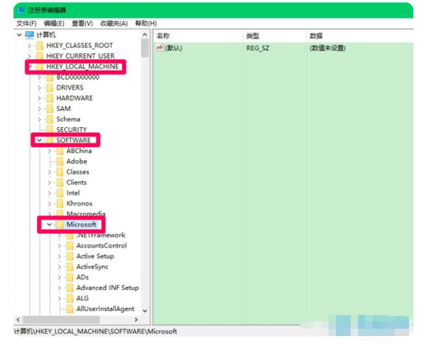Click the Active Setup folder icon
The width and height of the screenshot is (425, 344).
(70, 256)
